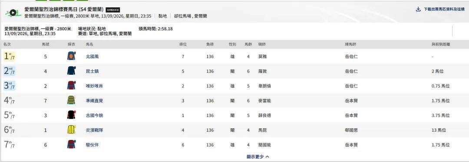This screenshot has width=469, height=162.
Task: Open horse 昆士鎮 profile
Action: click(92, 71)
